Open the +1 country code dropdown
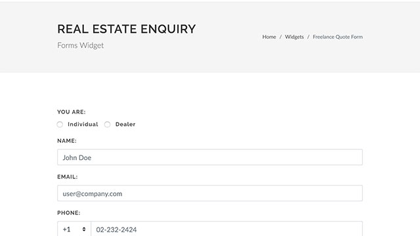Image resolution: width=420 pixels, height=236 pixels. (74, 229)
